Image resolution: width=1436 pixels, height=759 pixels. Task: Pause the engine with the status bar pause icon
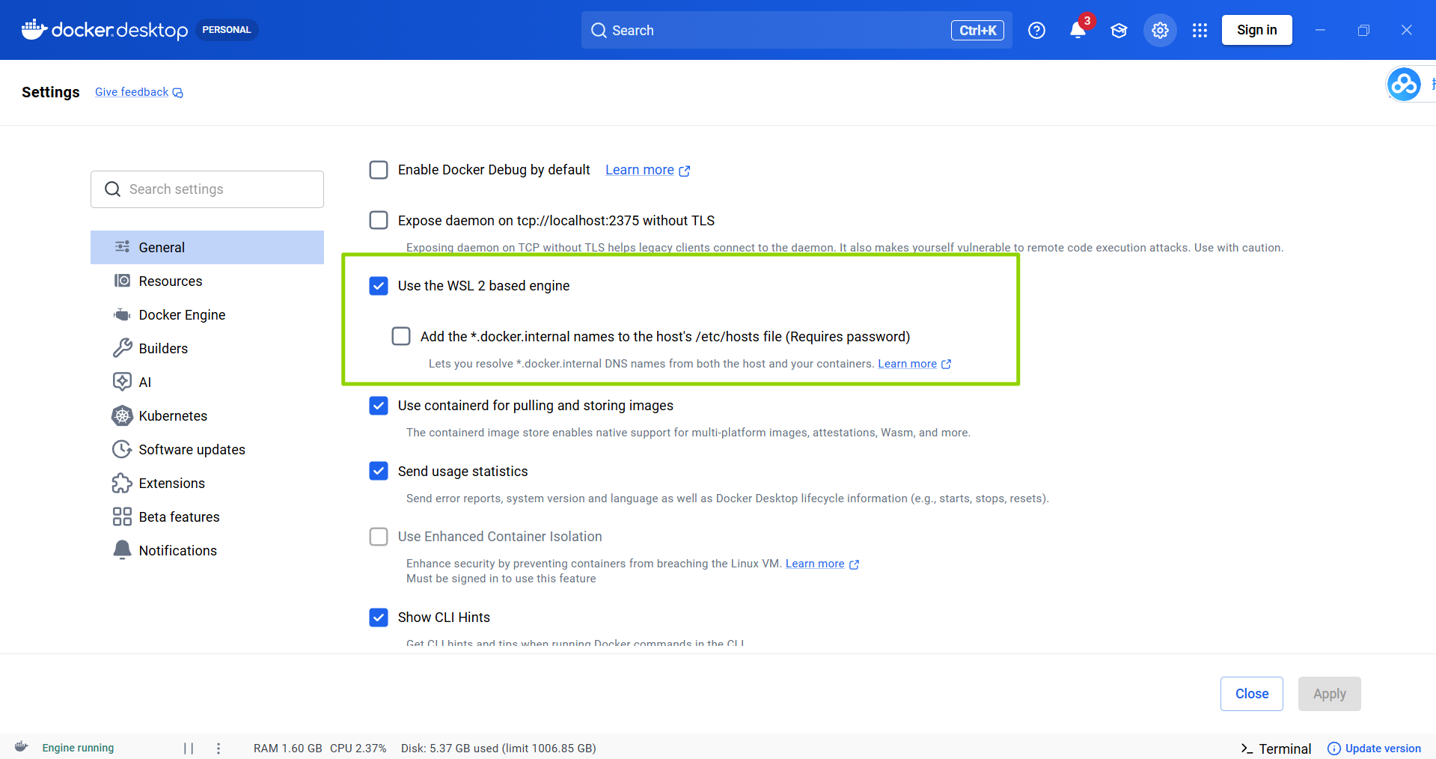(x=189, y=748)
